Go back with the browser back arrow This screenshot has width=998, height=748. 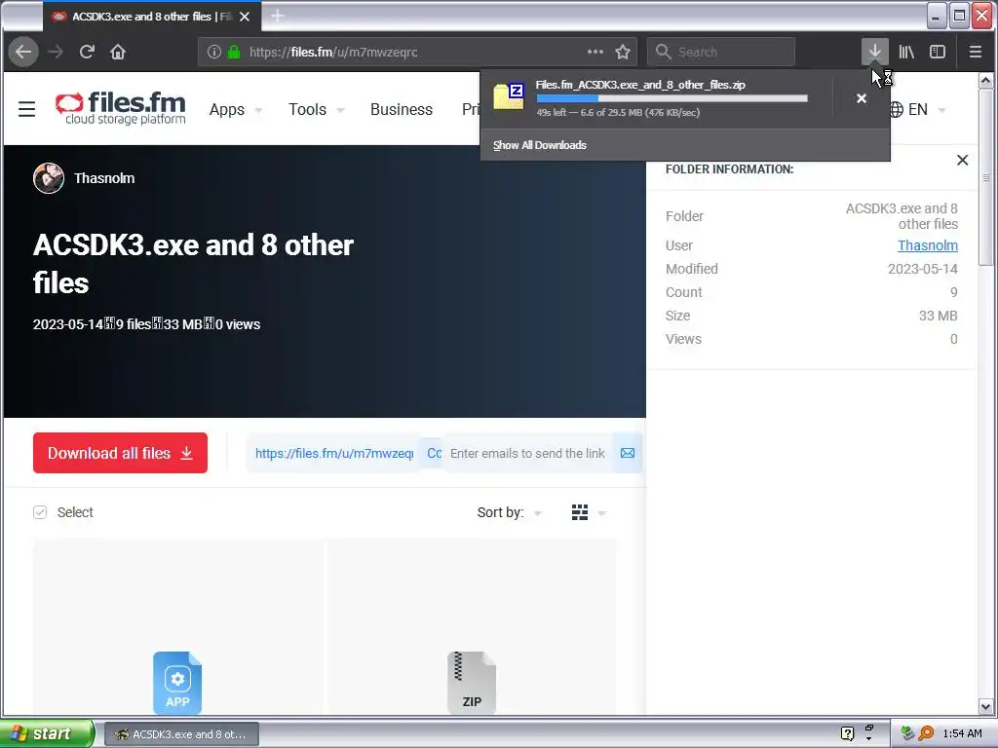(23, 52)
